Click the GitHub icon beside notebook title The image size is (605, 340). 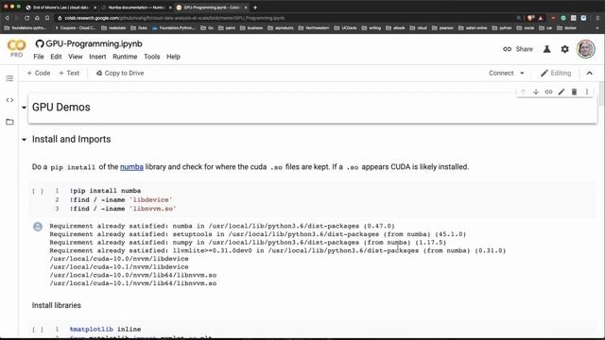(40, 44)
